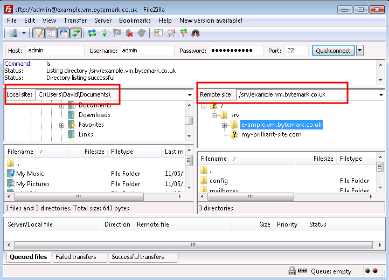Open the directory listing filters icon

pyautogui.click(x=158, y=33)
